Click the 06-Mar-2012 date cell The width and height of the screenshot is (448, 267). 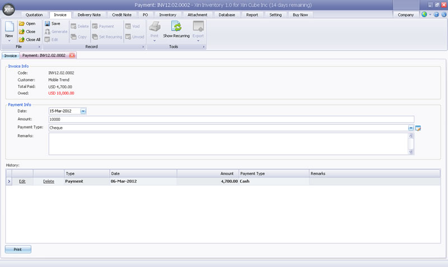point(143,181)
